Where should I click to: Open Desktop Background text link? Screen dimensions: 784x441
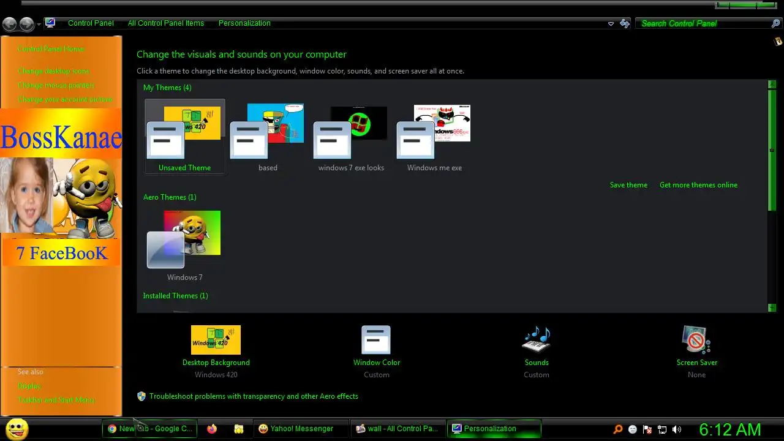click(216, 363)
